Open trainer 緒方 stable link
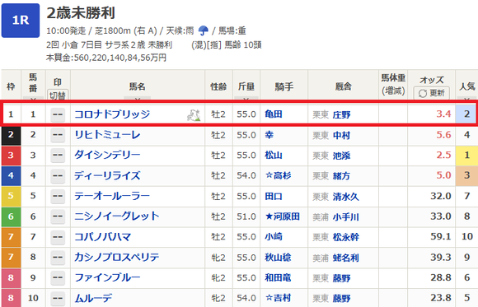Image resolution: width=478 pixels, height=307 pixels. (341, 176)
